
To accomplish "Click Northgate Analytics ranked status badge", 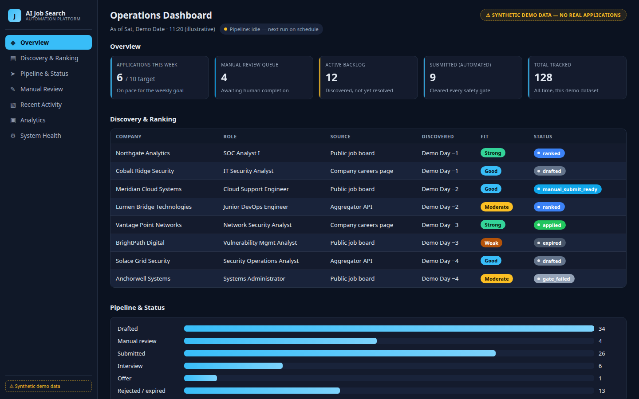I will pos(549,153).
